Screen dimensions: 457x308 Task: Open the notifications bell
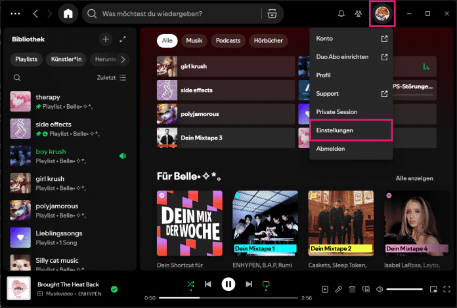tap(341, 13)
